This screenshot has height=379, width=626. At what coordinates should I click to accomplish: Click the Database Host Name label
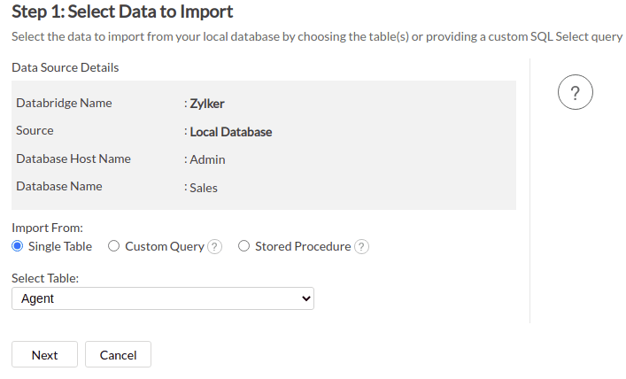(73, 159)
